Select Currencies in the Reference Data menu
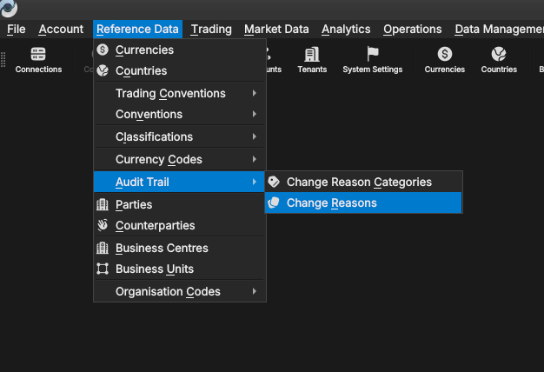This screenshot has width=544, height=372. (x=179, y=50)
